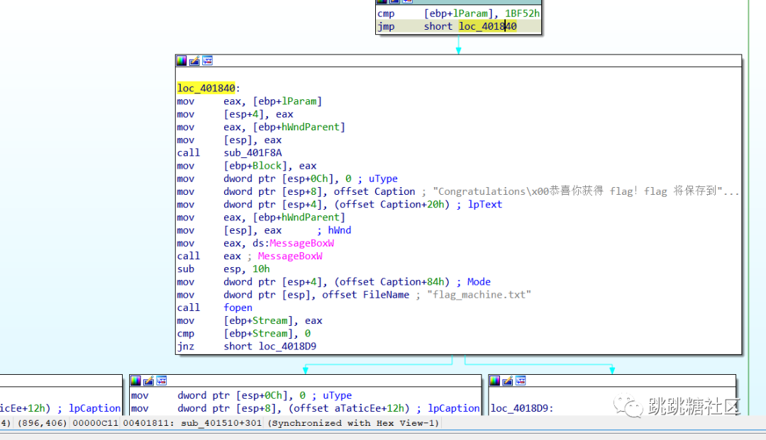Click the 'call sub_401F8A' instruction
Screen dimensions: 766x440
[229, 152]
